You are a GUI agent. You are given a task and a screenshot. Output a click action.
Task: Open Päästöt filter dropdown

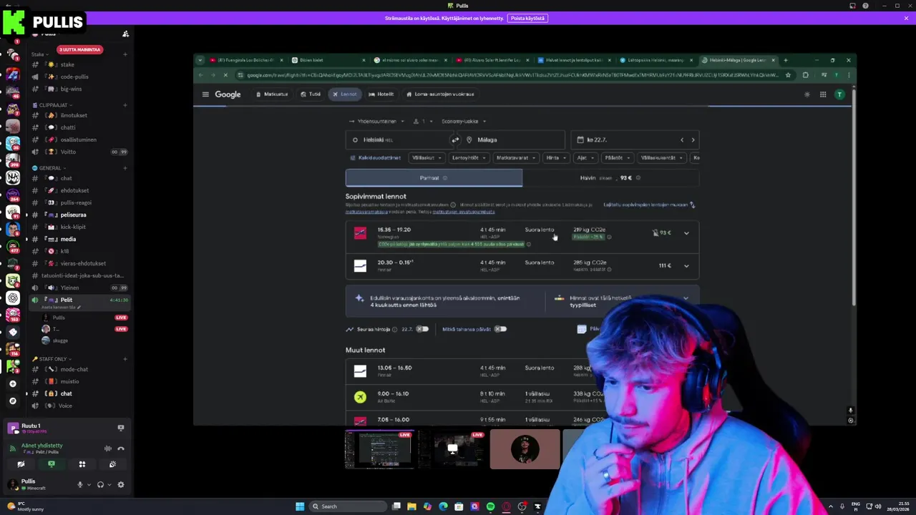617,157
